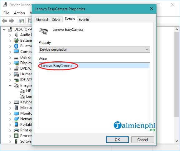The width and height of the screenshot is (180, 151).
Task: Click the Batteries category icon
Action: tap(16, 40)
